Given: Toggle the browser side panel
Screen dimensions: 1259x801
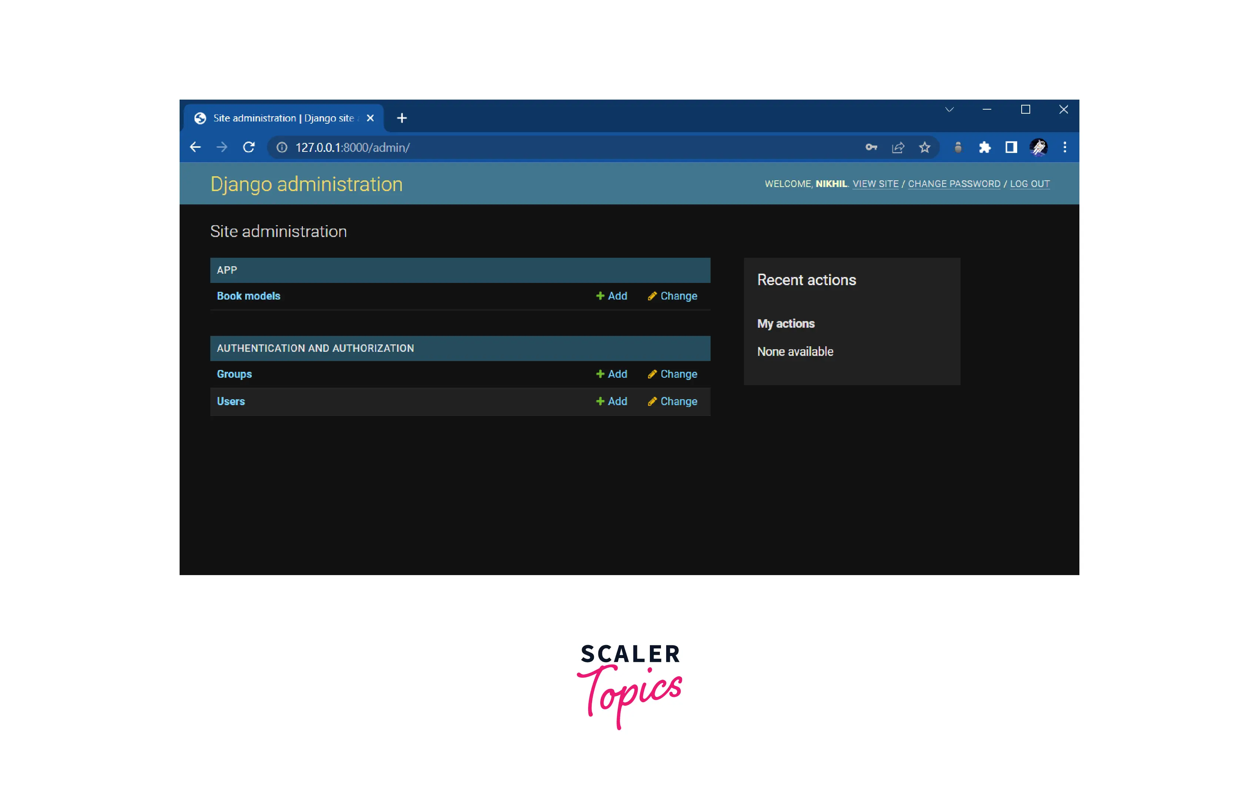Looking at the screenshot, I should coord(1011,147).
